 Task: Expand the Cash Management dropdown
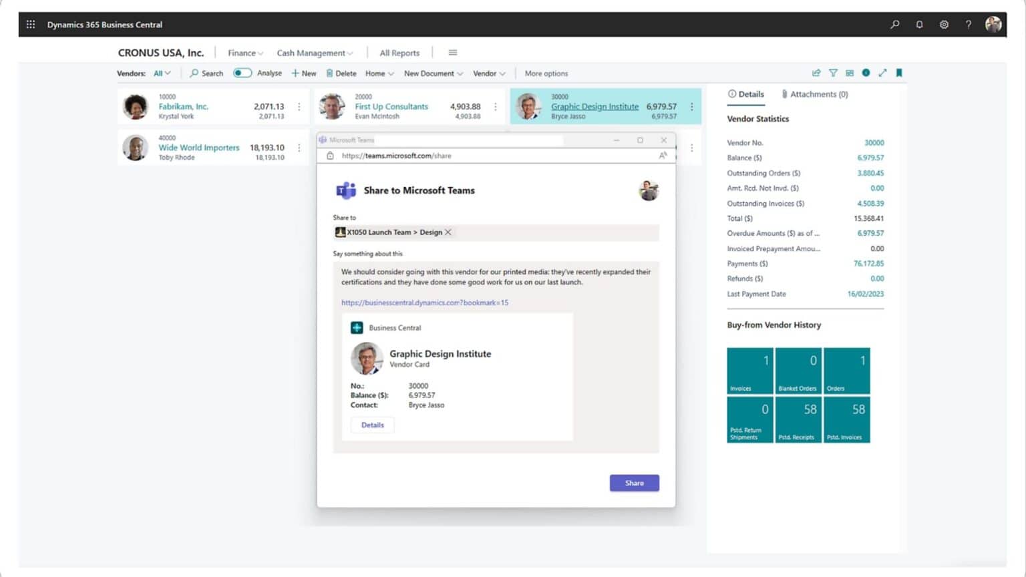click(x=315, y=53)
